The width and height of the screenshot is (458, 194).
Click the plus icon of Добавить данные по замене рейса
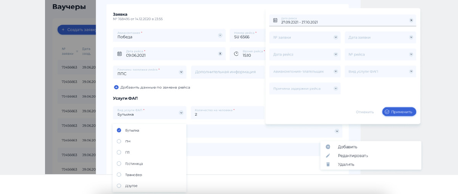[116, 87]
